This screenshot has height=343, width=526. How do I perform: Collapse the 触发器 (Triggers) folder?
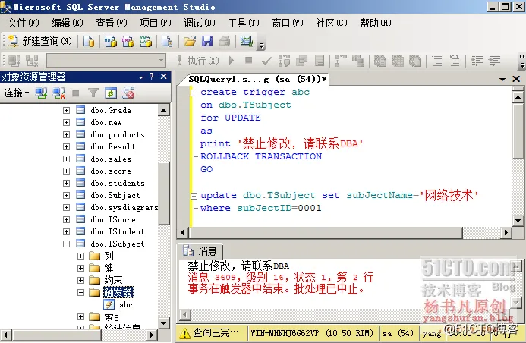pyautogui.click(x=81, y=293)
